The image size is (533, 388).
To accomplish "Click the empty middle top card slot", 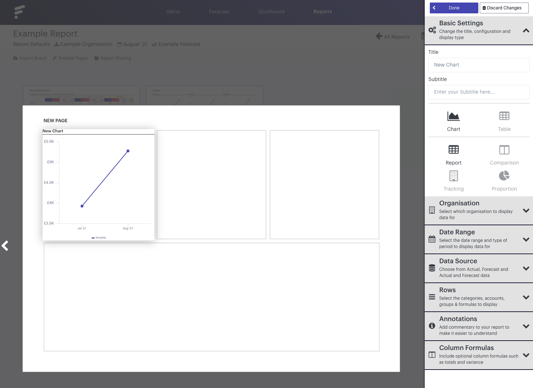I will [x=211, y=185].
